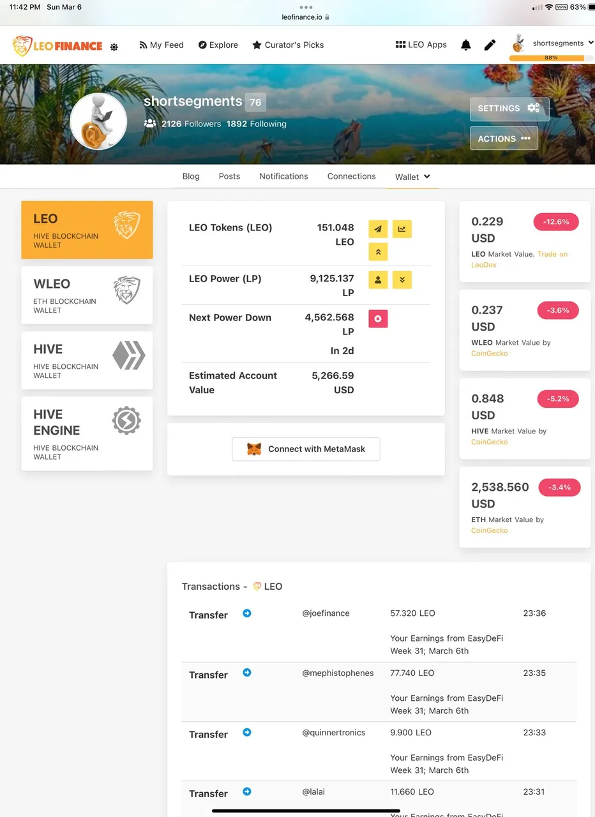The height and width of the screenshot is (817, 595).
Task: Open the @quinnertronics account link
Action: [x=334, y=732]
